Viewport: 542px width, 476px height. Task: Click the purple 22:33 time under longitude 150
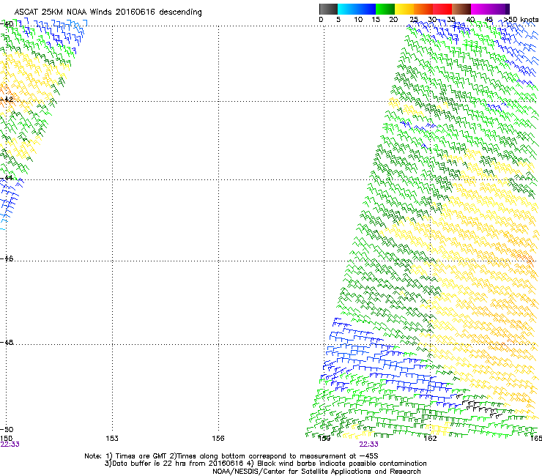point(10,445)
